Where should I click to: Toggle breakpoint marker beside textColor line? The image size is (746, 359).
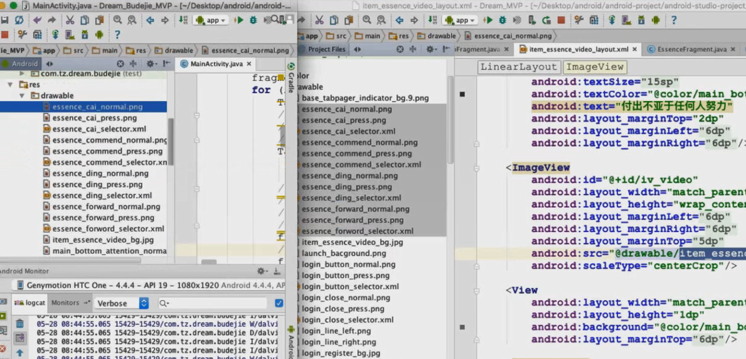[x=462, y=94]
